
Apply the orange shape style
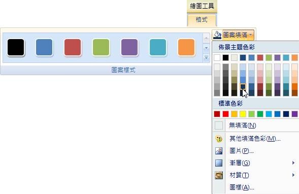(186, 47)
